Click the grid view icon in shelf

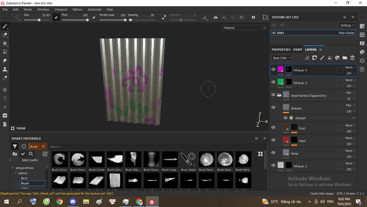(260, 154)
